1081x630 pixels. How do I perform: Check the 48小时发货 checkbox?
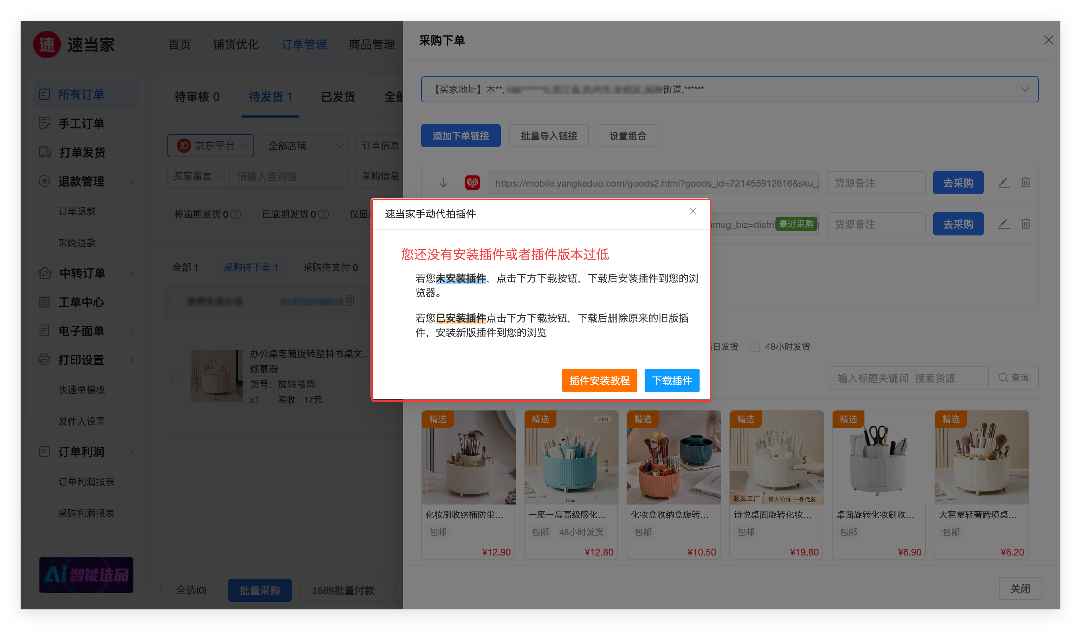click(x=754, y=347)
